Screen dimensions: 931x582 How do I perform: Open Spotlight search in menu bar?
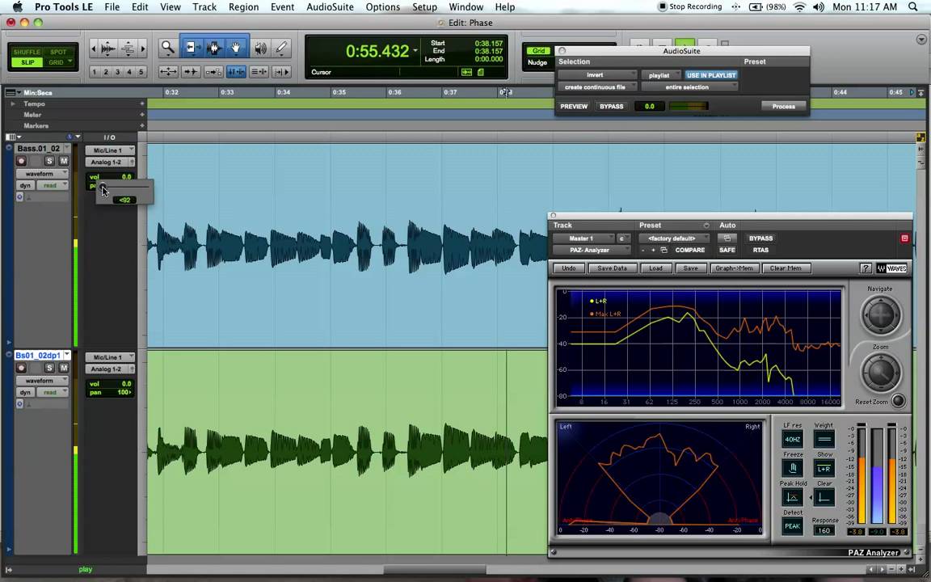click(x=912, y=7)
